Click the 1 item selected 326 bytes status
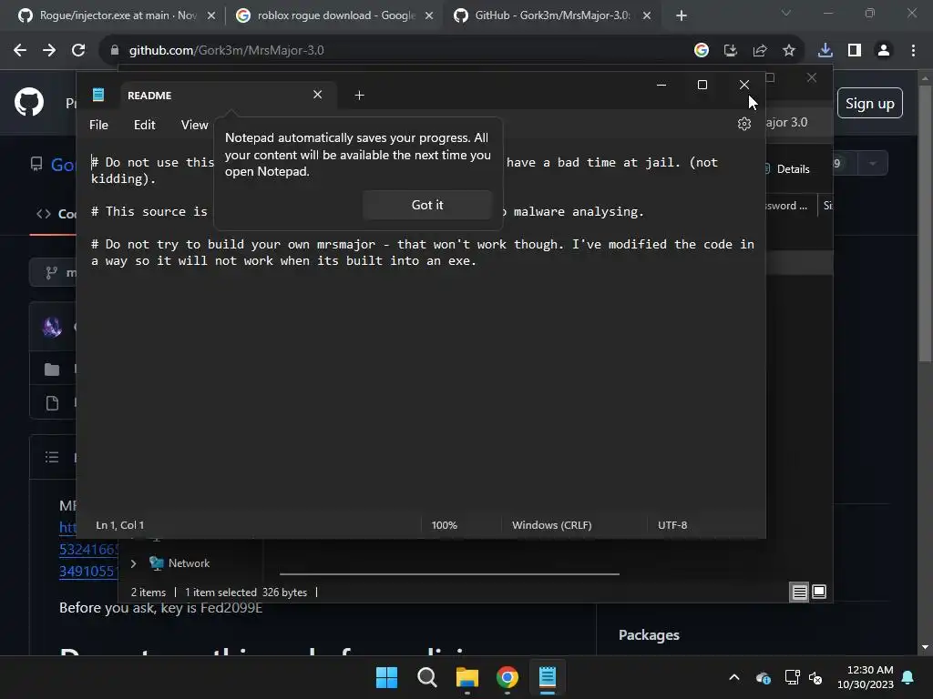This screenshot has height=699, width=933. 246,592
